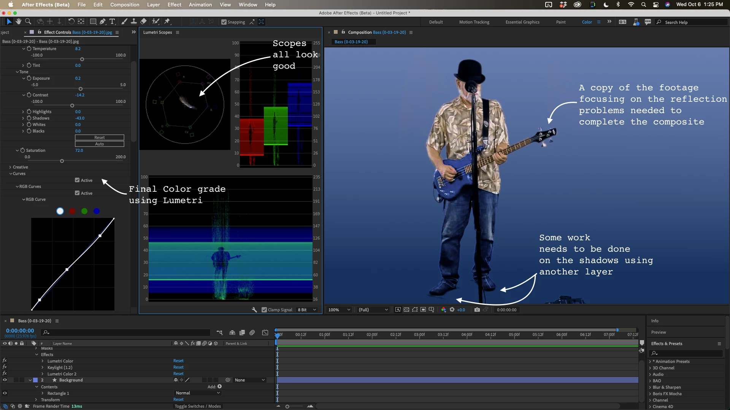
Task: Expand the Blur & Sharpen effects category
Action: pyautogui.click(x=650, y=387)
